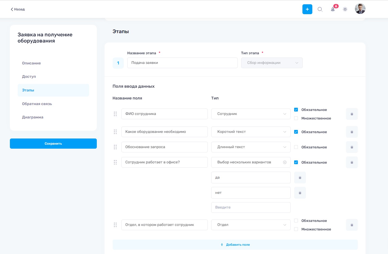Image resolution: width=388 pixels, height=254 pixels.
Task: Grab drag handle of Обоснование запроса row
Action: pyautogui.click(x=115, y=147)
